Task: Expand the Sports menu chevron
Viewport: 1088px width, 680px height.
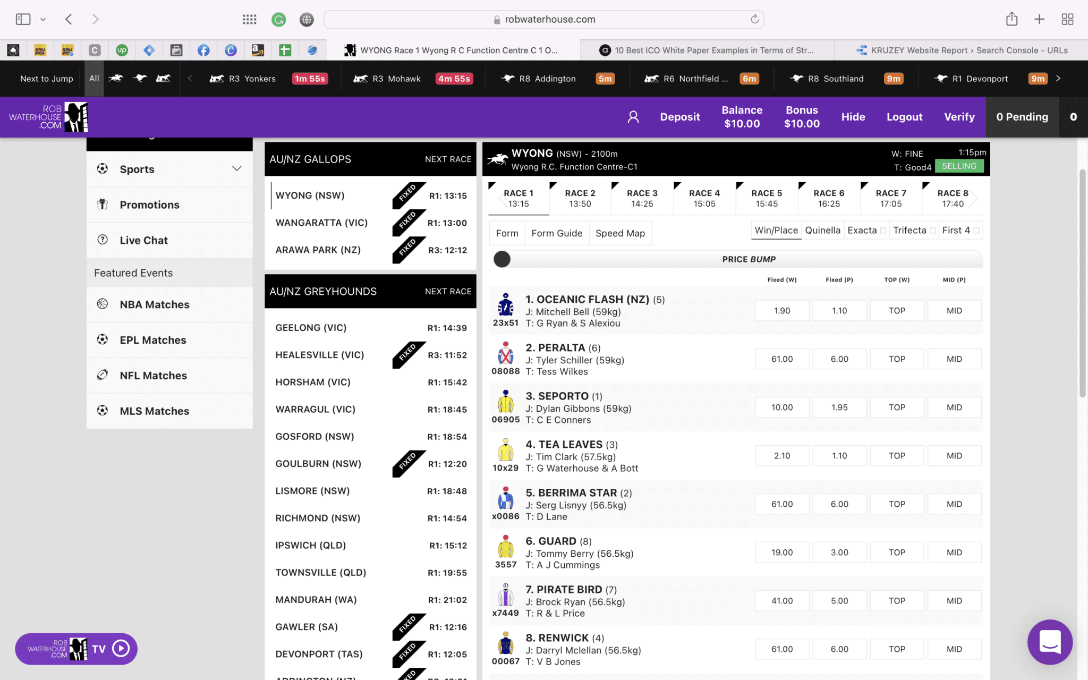Action: (237, 169)
